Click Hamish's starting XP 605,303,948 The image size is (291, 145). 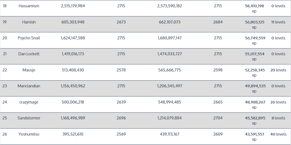tap(73, 22)
